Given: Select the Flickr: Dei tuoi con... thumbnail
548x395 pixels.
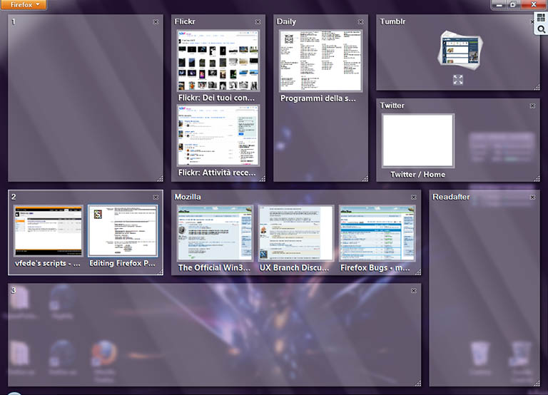Looking at the screenshot, I should pos(218,61).
